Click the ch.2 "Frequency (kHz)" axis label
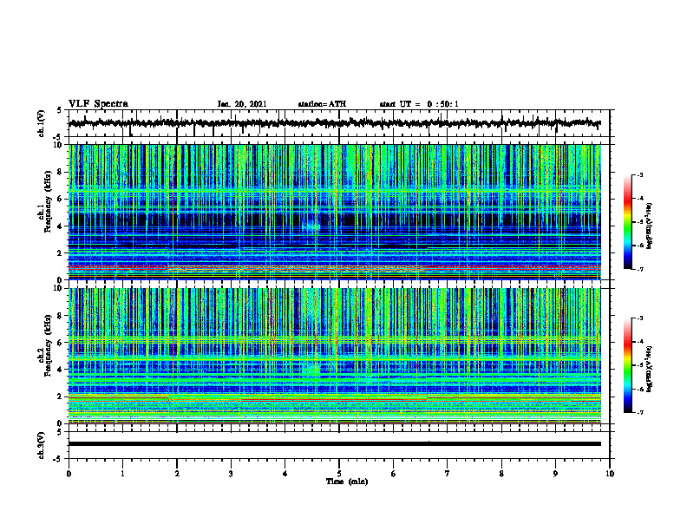The width and height of the screenshot is (687, 531). click(48, 345)
